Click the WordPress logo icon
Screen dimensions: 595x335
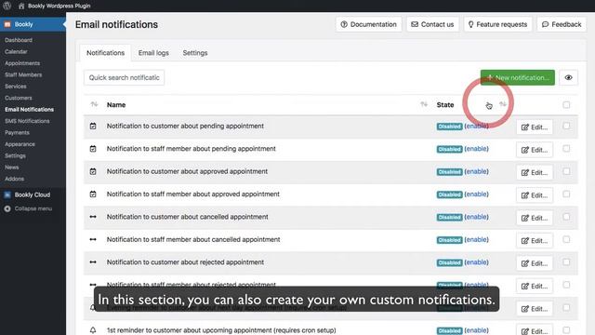click(x=7, y=6)
